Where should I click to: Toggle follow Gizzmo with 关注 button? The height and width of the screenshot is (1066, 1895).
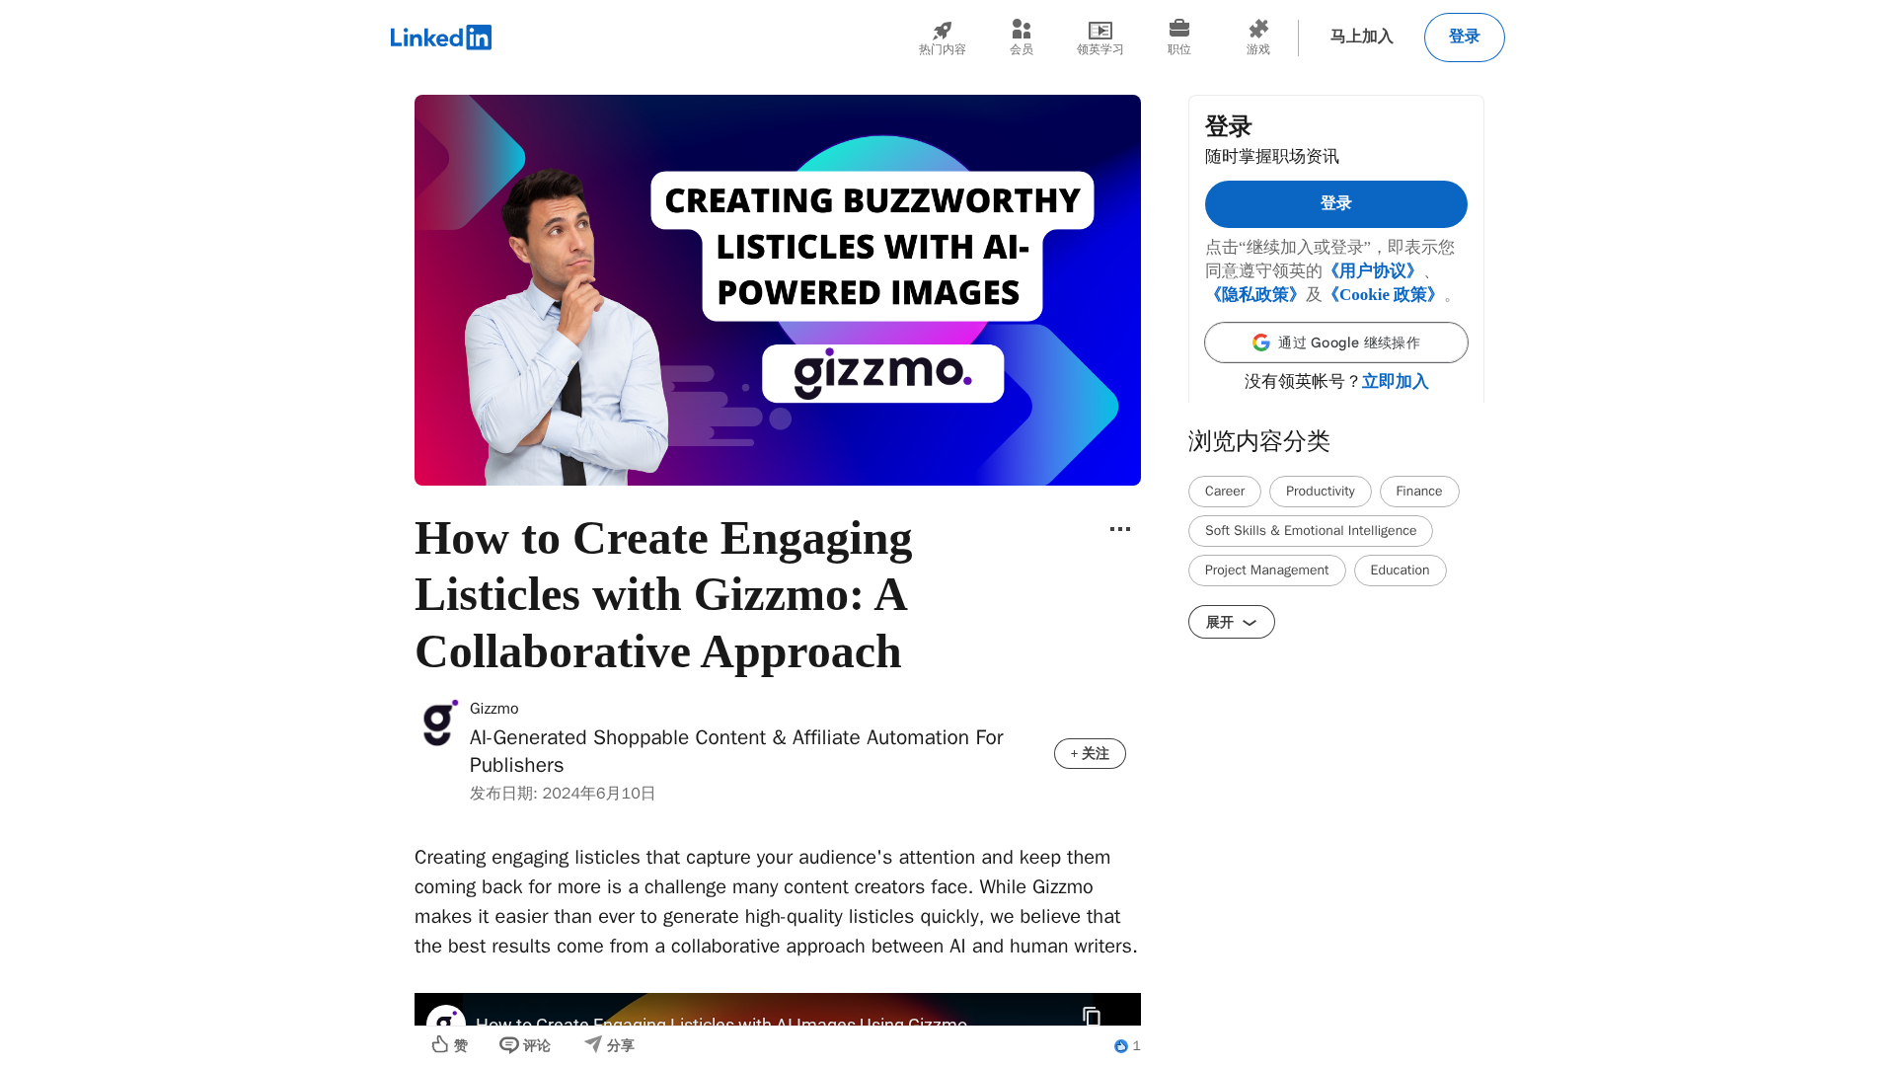1090,753
